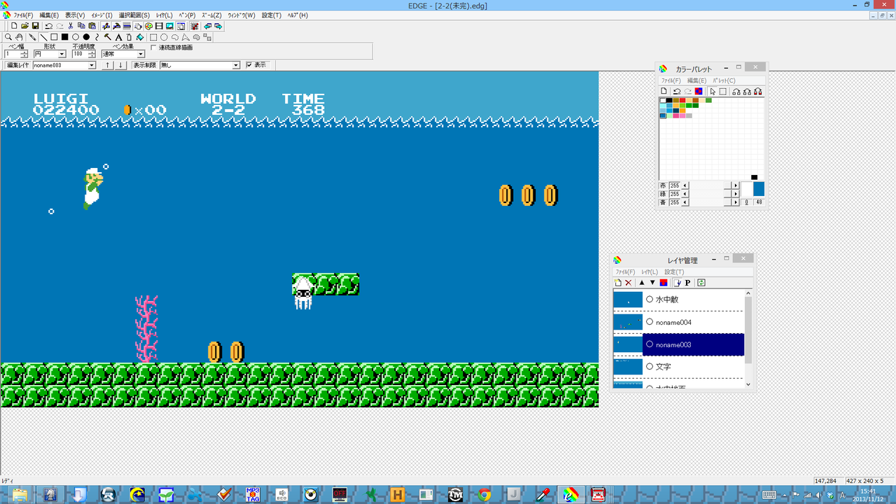This screenshot has height=504, width=896.
Task: Select the freehand pencil tool
Action: point(32,37)
